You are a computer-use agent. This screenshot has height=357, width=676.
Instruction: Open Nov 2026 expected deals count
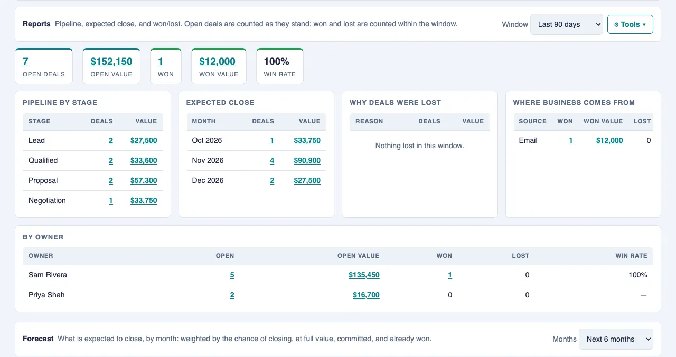(272, 160)
